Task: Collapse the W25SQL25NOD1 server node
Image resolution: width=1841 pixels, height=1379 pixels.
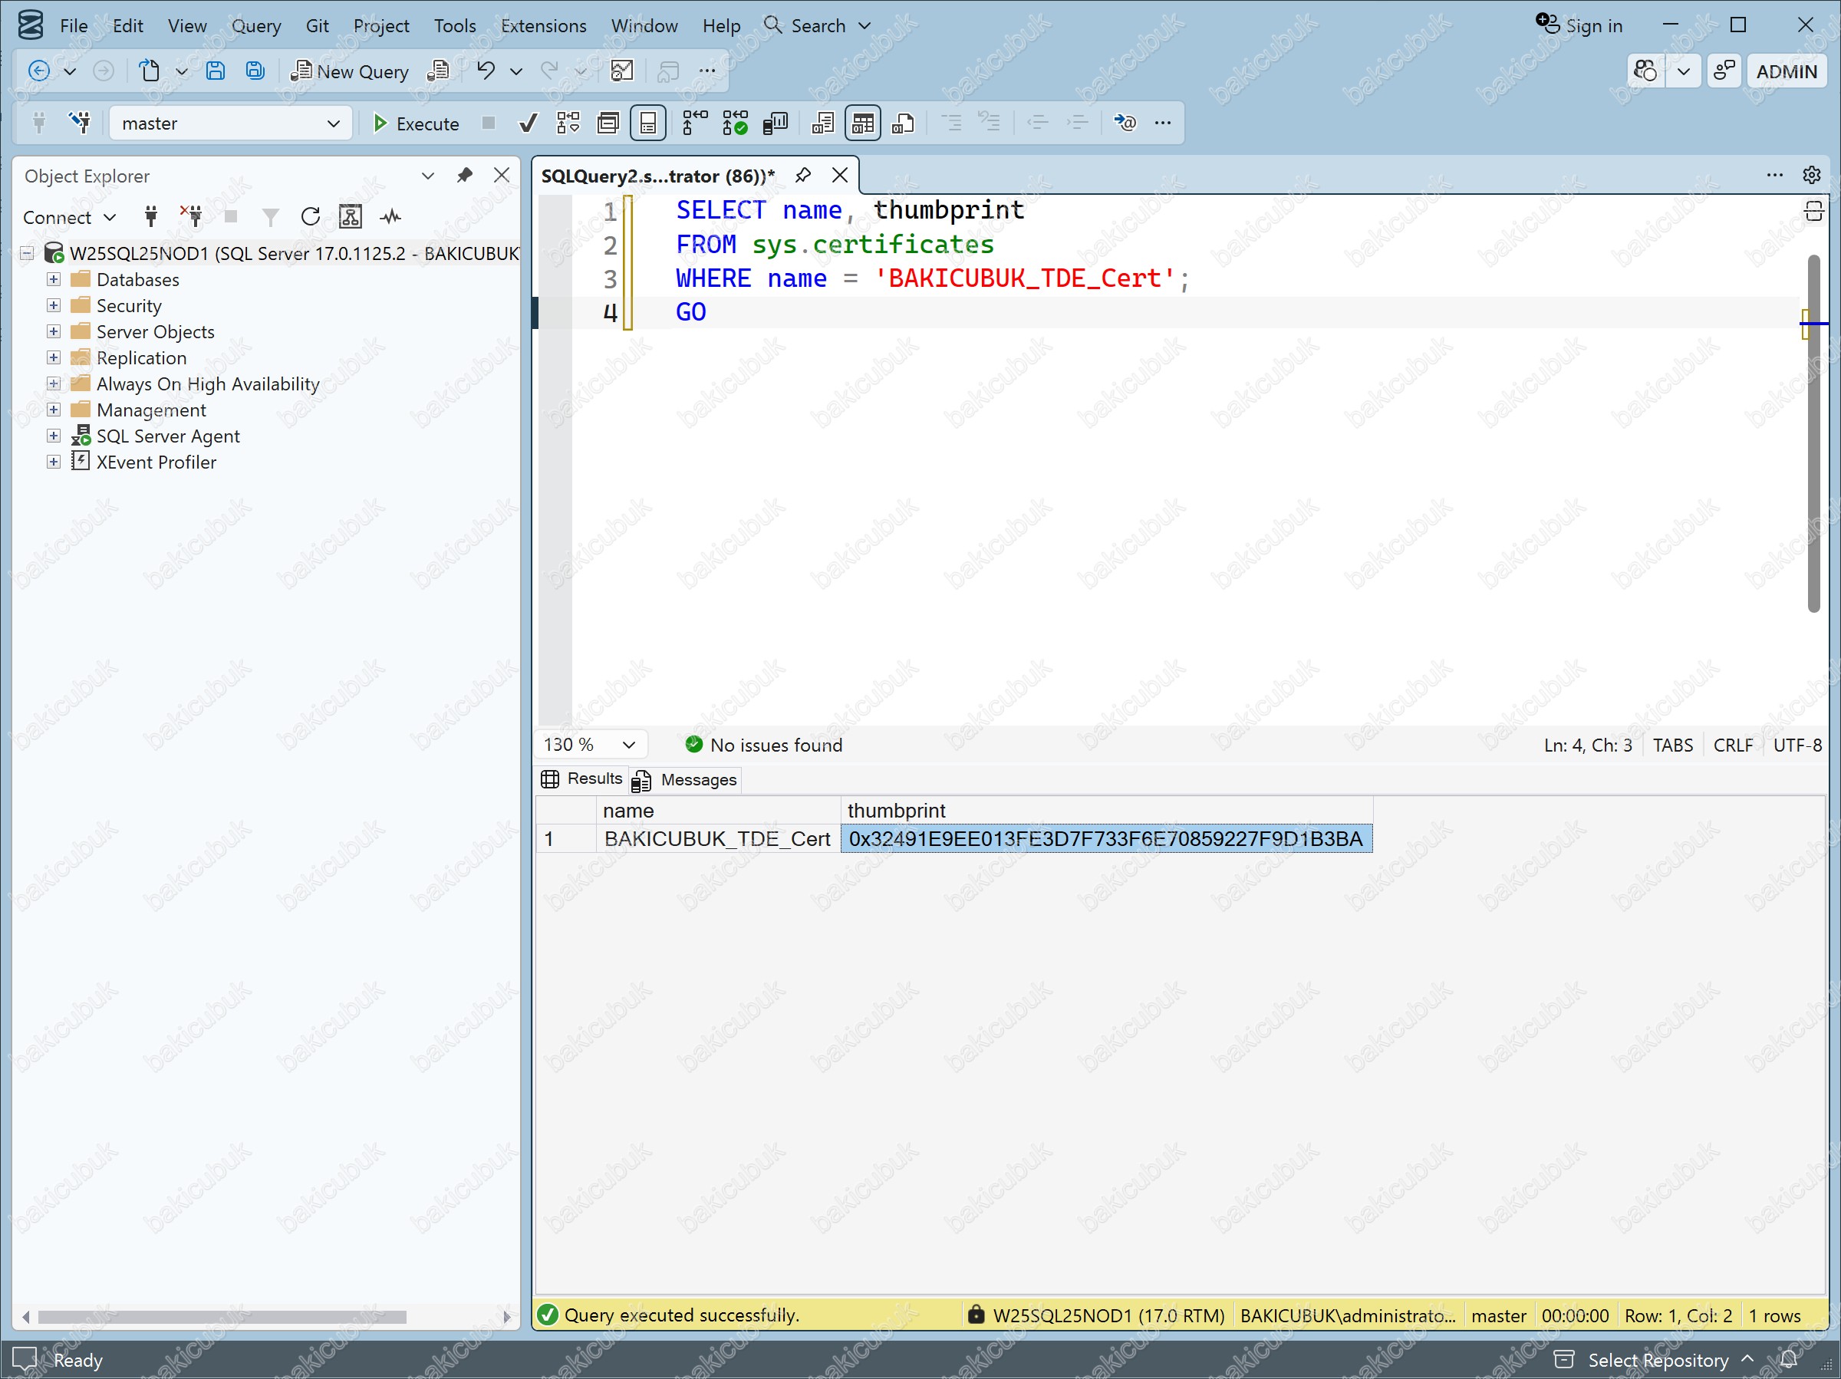Action: coord(28,253)
